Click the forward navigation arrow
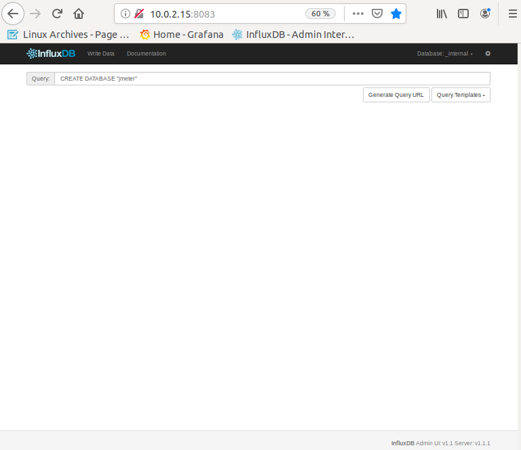Image resolution: width=521 pixels, height=450 pixels. [35, 14]
